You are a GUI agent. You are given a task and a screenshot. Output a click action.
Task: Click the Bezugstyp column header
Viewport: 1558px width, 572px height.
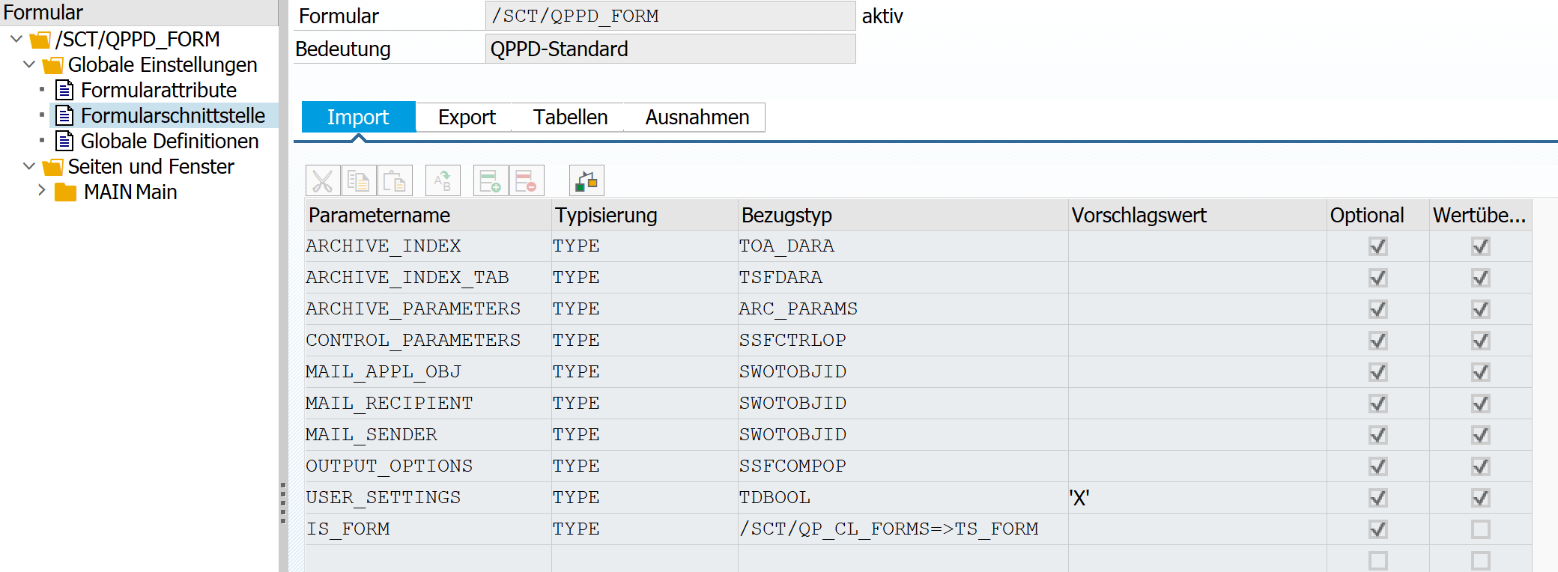point(903,216)
